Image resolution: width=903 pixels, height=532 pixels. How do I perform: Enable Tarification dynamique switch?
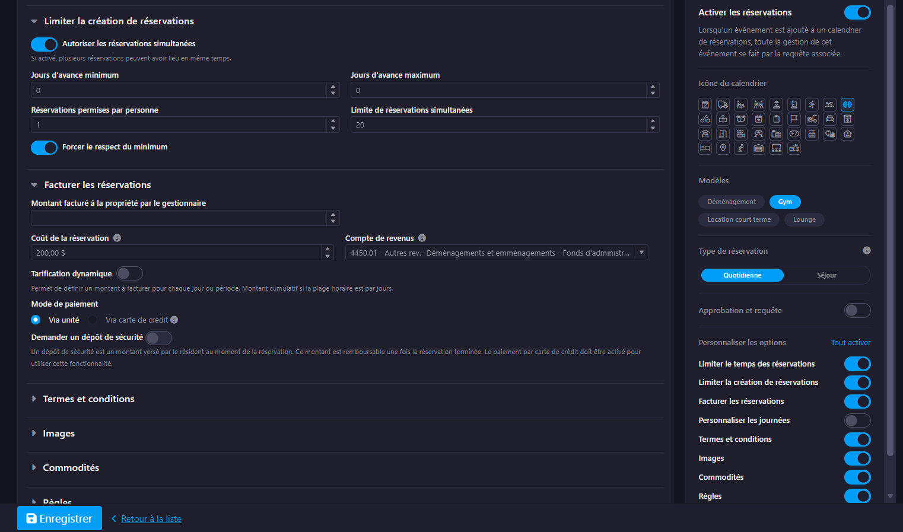tap(129, 273)
